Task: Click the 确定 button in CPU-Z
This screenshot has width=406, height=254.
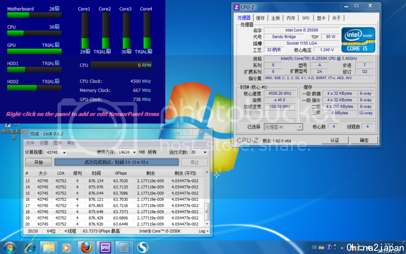Action: pyautogui.click(x=364, y=140)
